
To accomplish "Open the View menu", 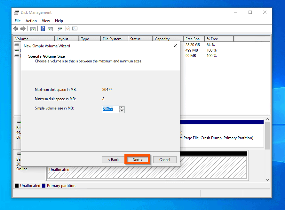I will pos(46,20).
